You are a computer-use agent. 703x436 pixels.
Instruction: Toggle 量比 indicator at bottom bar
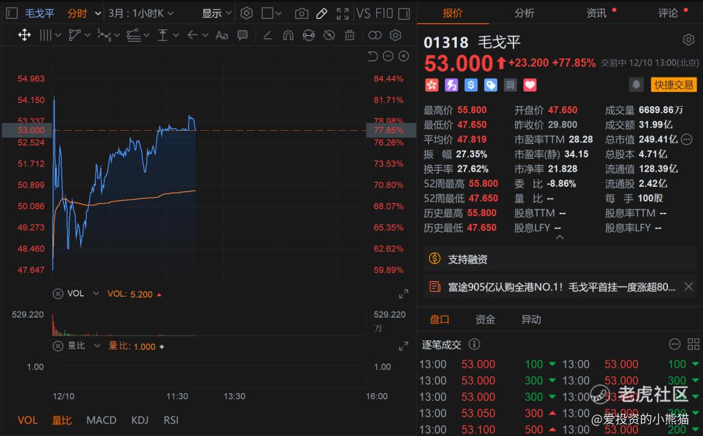(62, 420)
